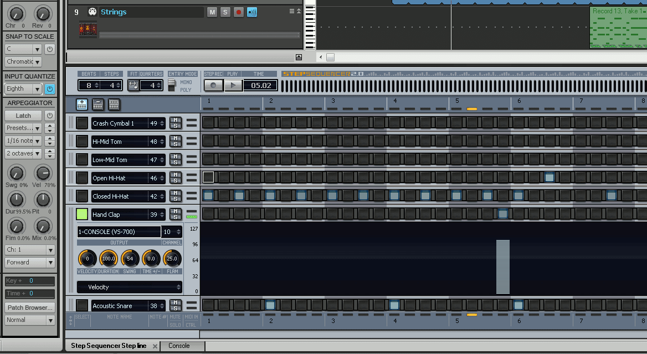Image resolution: width=647 pixels, height=354 pixels.
Task: Switch to the Step Sequencer tab
Action: click(x=108, y=346)
